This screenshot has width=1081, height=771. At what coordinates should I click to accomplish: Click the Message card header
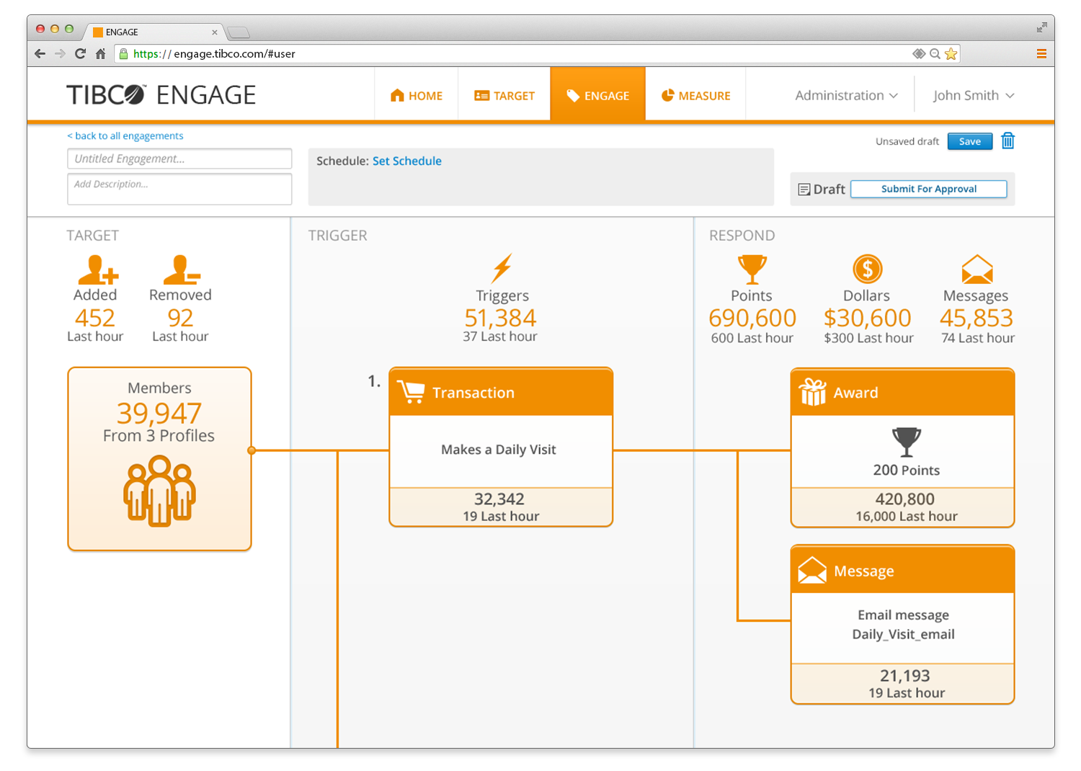[x=902, y=570]
